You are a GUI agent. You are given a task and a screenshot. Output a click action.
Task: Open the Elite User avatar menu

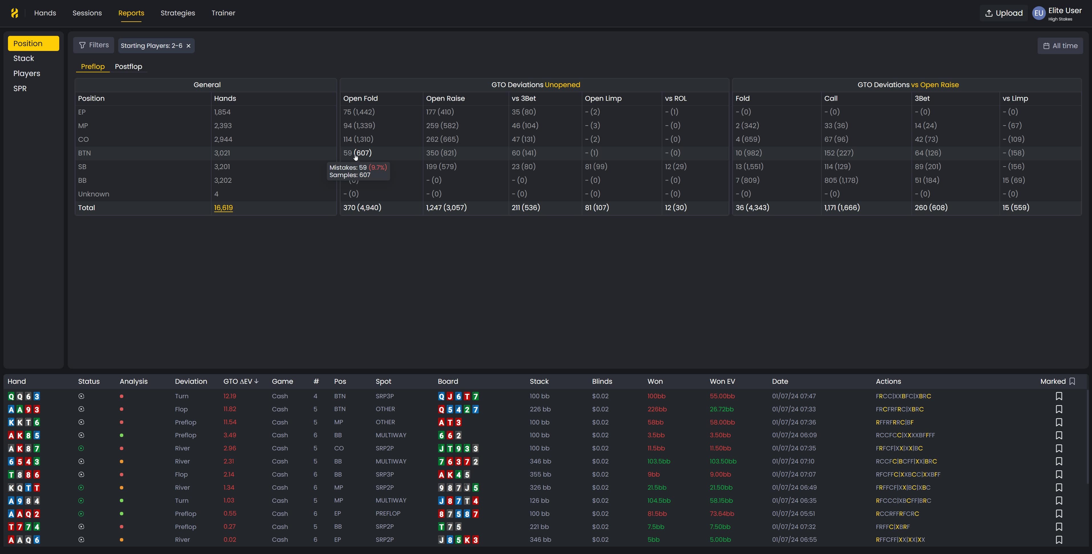click(1038, 13)
